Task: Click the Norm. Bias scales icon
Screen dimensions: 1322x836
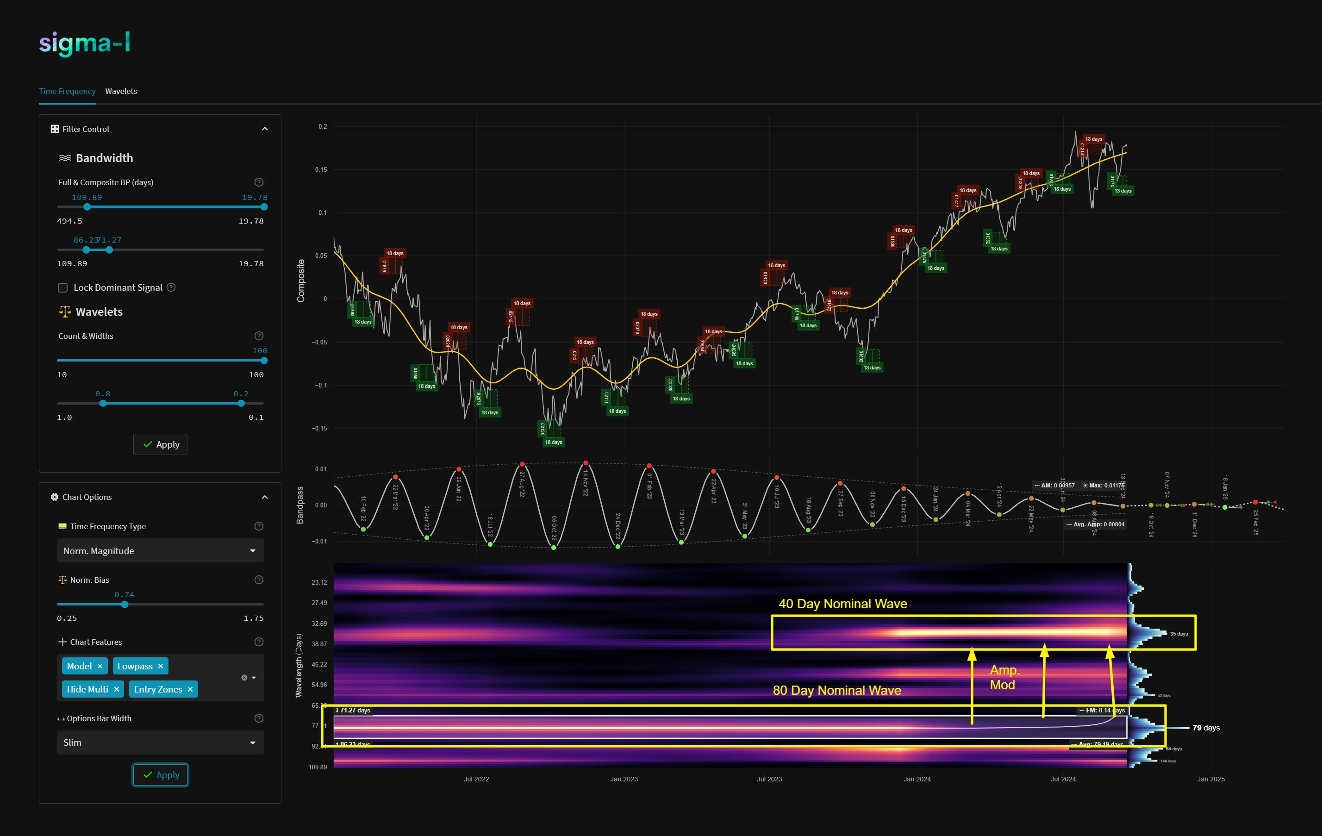Action: point(62,580)
